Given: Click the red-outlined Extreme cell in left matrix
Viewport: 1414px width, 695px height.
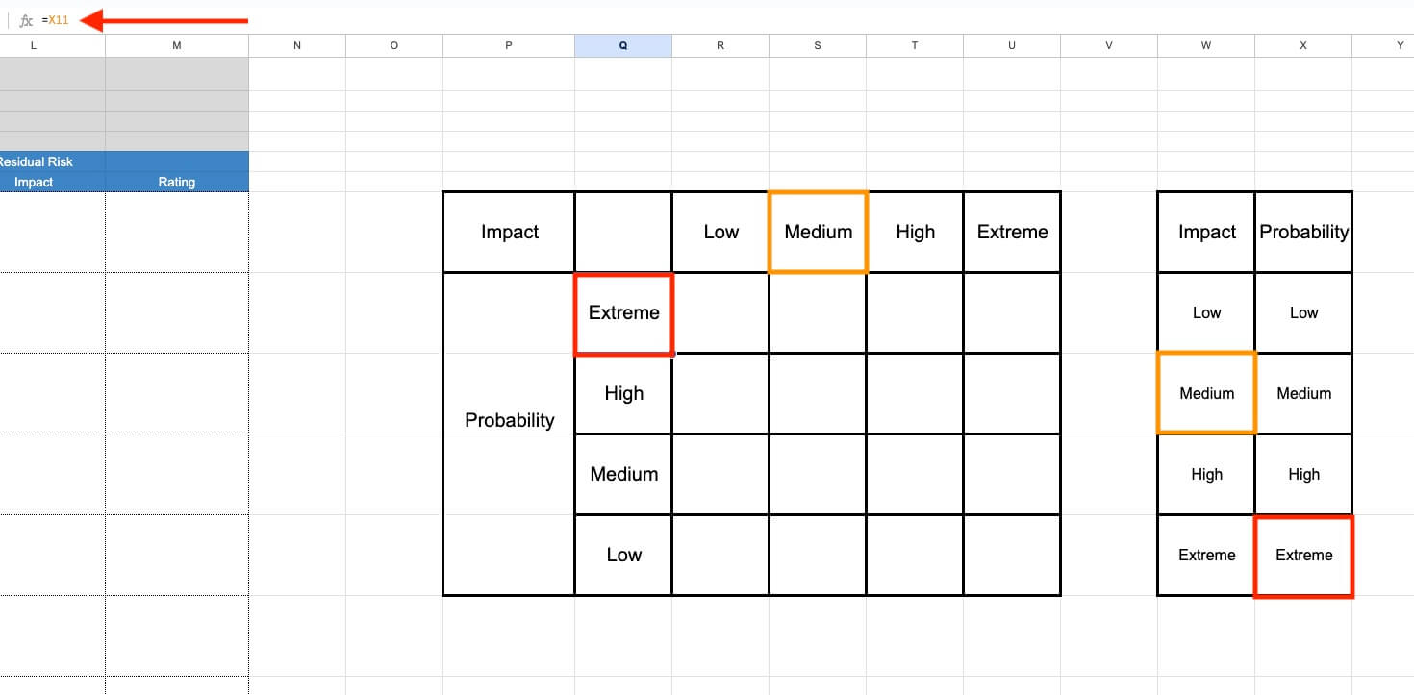Looking at the screenshot, I should [623, 313].
